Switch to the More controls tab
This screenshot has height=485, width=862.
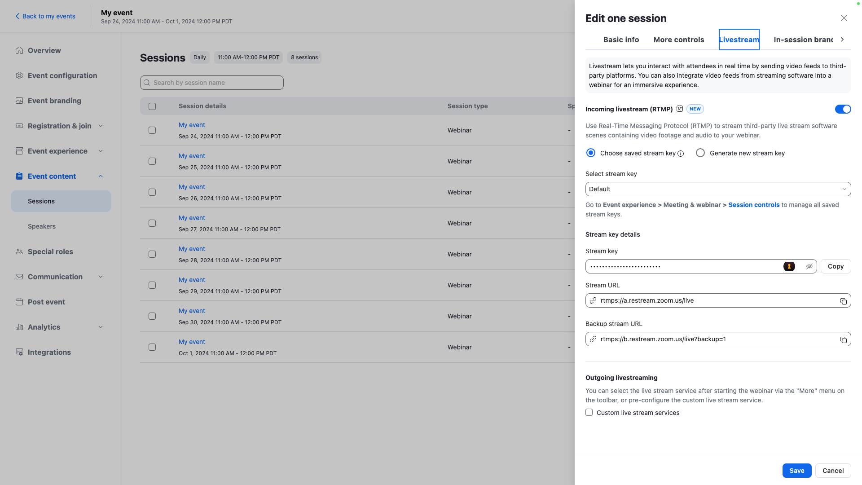[x=678, y=40]
